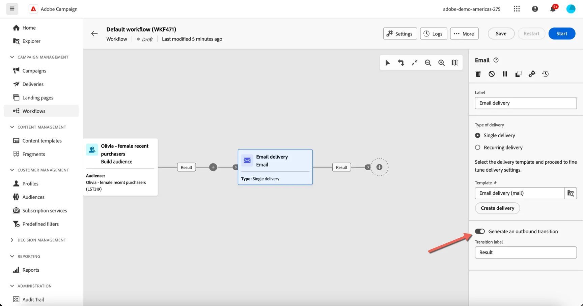Collapse the Reporting section

12,256
